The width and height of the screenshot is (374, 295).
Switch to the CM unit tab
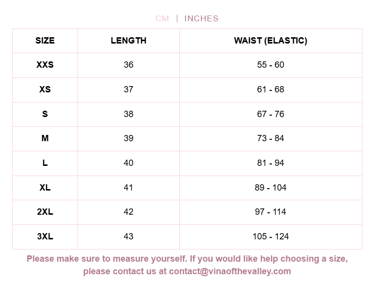point(162,18)
